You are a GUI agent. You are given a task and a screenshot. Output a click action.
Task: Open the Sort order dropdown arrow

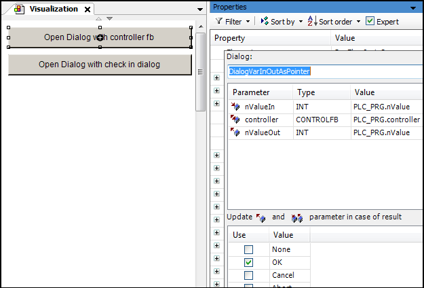click(359, 22)
